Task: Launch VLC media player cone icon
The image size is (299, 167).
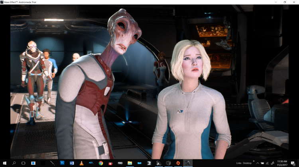Action: coord(81,163)
